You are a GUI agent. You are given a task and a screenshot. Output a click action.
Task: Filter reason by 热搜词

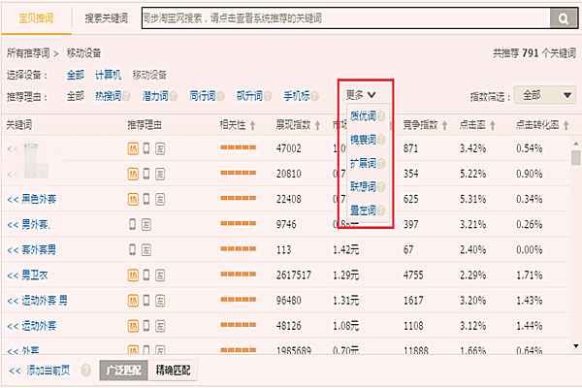tap(108, 96)
